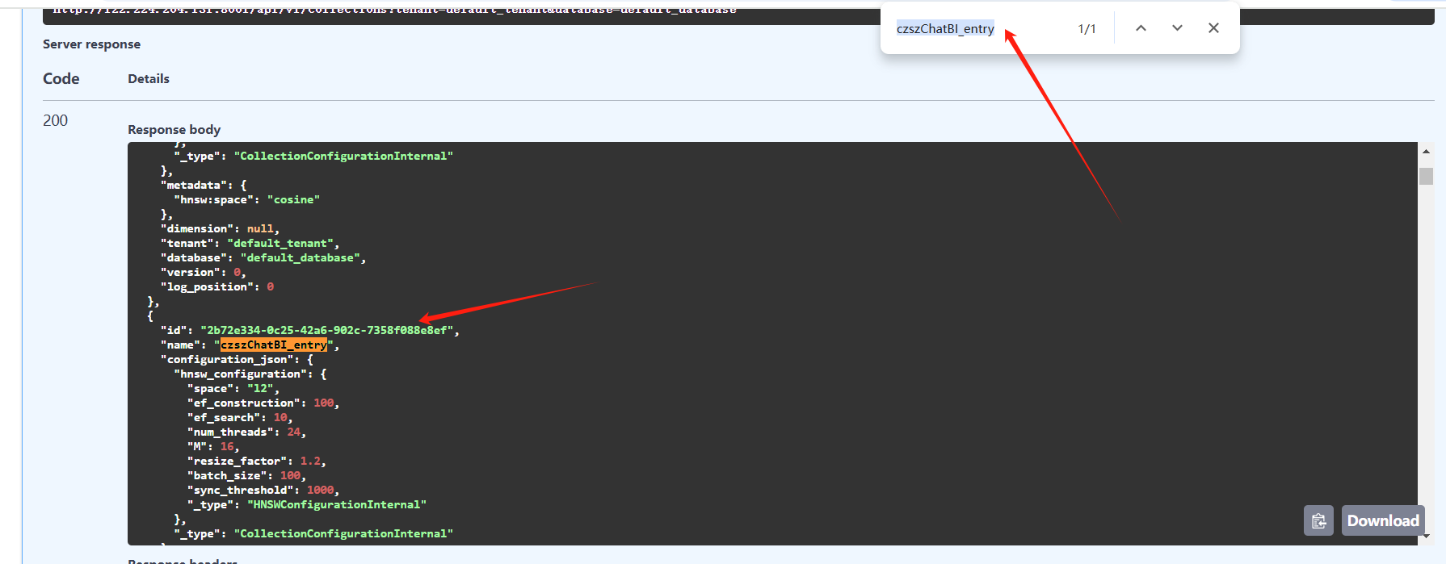The height and width of the screenshot is (564, 1446).
Task: Click the 1/1 match counter
Action: tap(1087, 29)
